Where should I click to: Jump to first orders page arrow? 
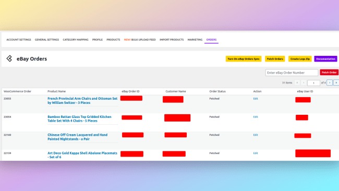pos(297,82)
